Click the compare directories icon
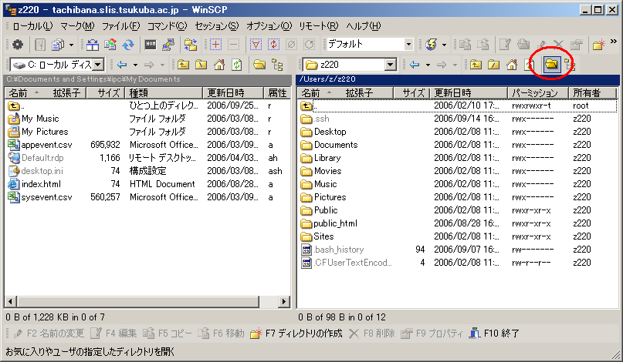This screenshot has width=623, height=362. tap(93, 45)
